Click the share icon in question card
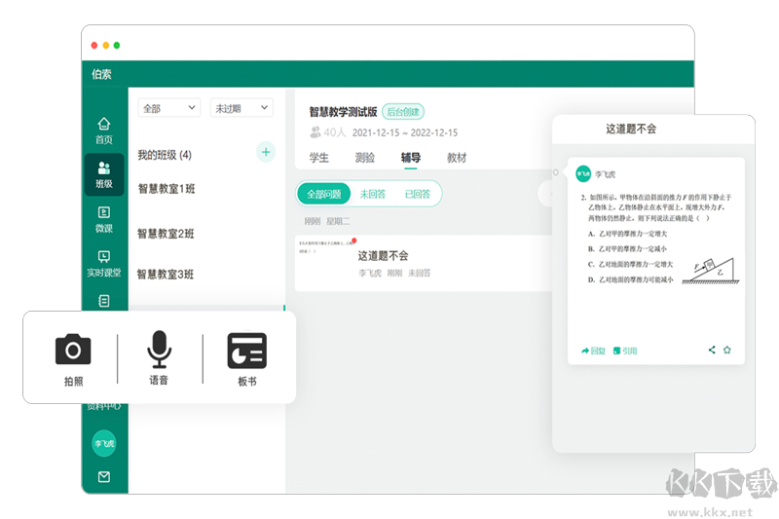 712,350
